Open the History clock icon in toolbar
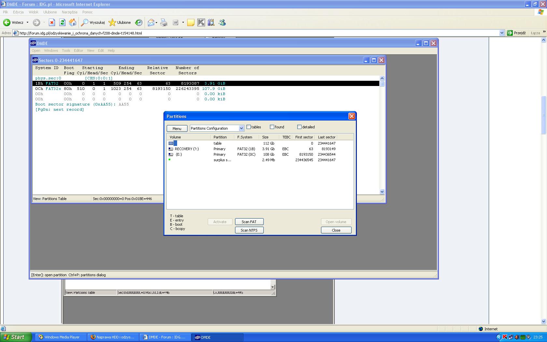The width and height of the screenshot is (547, 342). 139,22
